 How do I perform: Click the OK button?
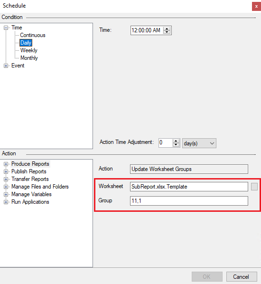(x=207, y=277)
